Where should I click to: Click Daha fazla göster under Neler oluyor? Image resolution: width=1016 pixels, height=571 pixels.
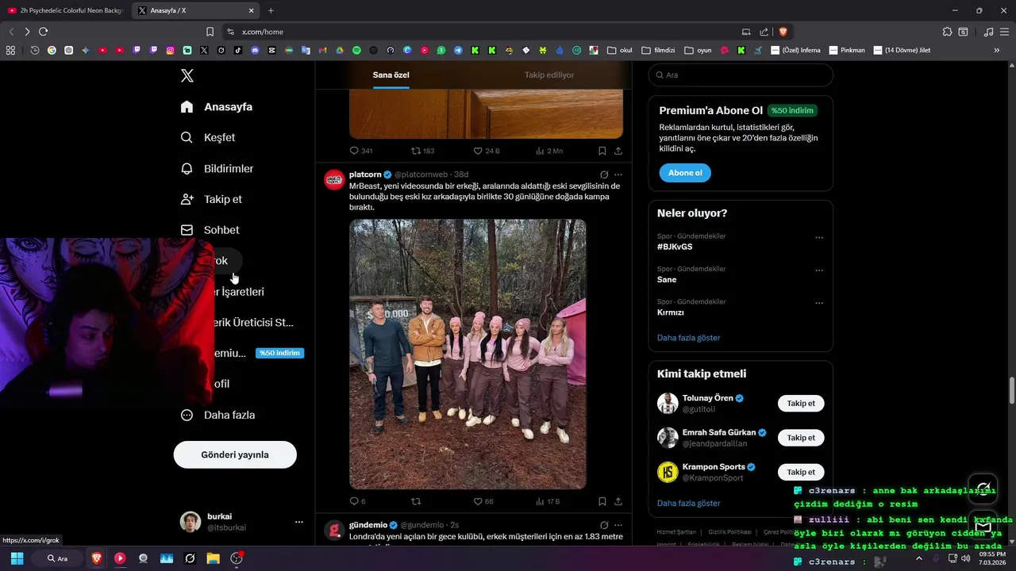point(688,338)
